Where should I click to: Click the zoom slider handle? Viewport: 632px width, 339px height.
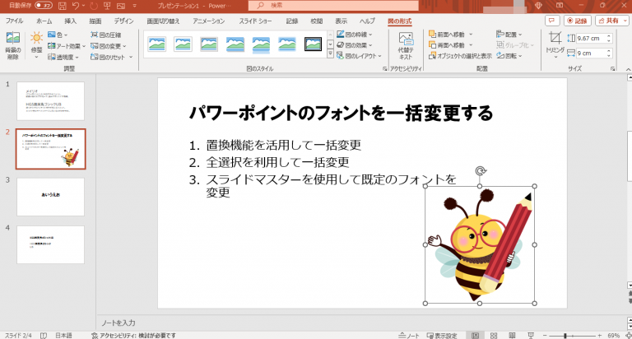coord(565,336)
